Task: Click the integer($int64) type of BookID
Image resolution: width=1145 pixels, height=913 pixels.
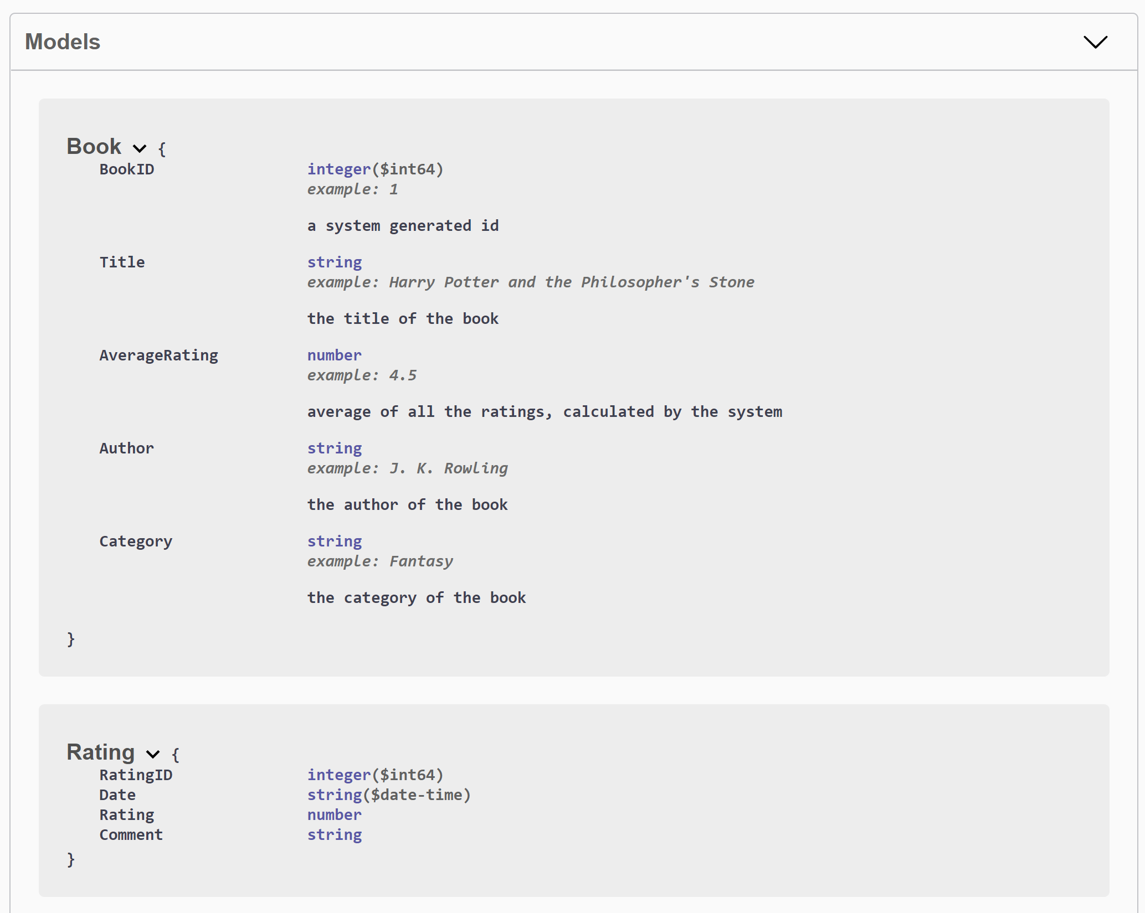Action: click(x=375, y=169)
